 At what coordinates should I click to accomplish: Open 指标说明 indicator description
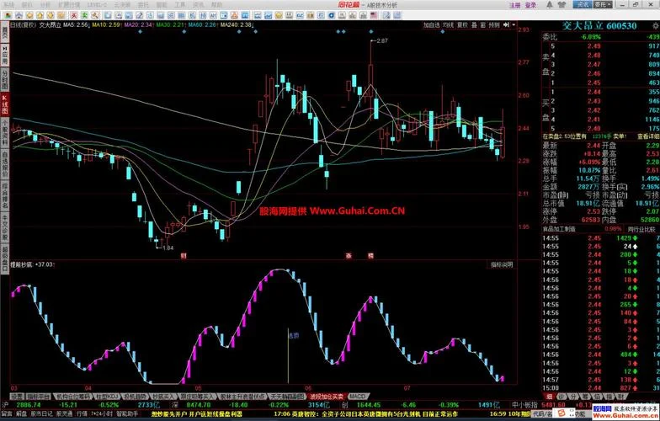[x=502, y=264]
